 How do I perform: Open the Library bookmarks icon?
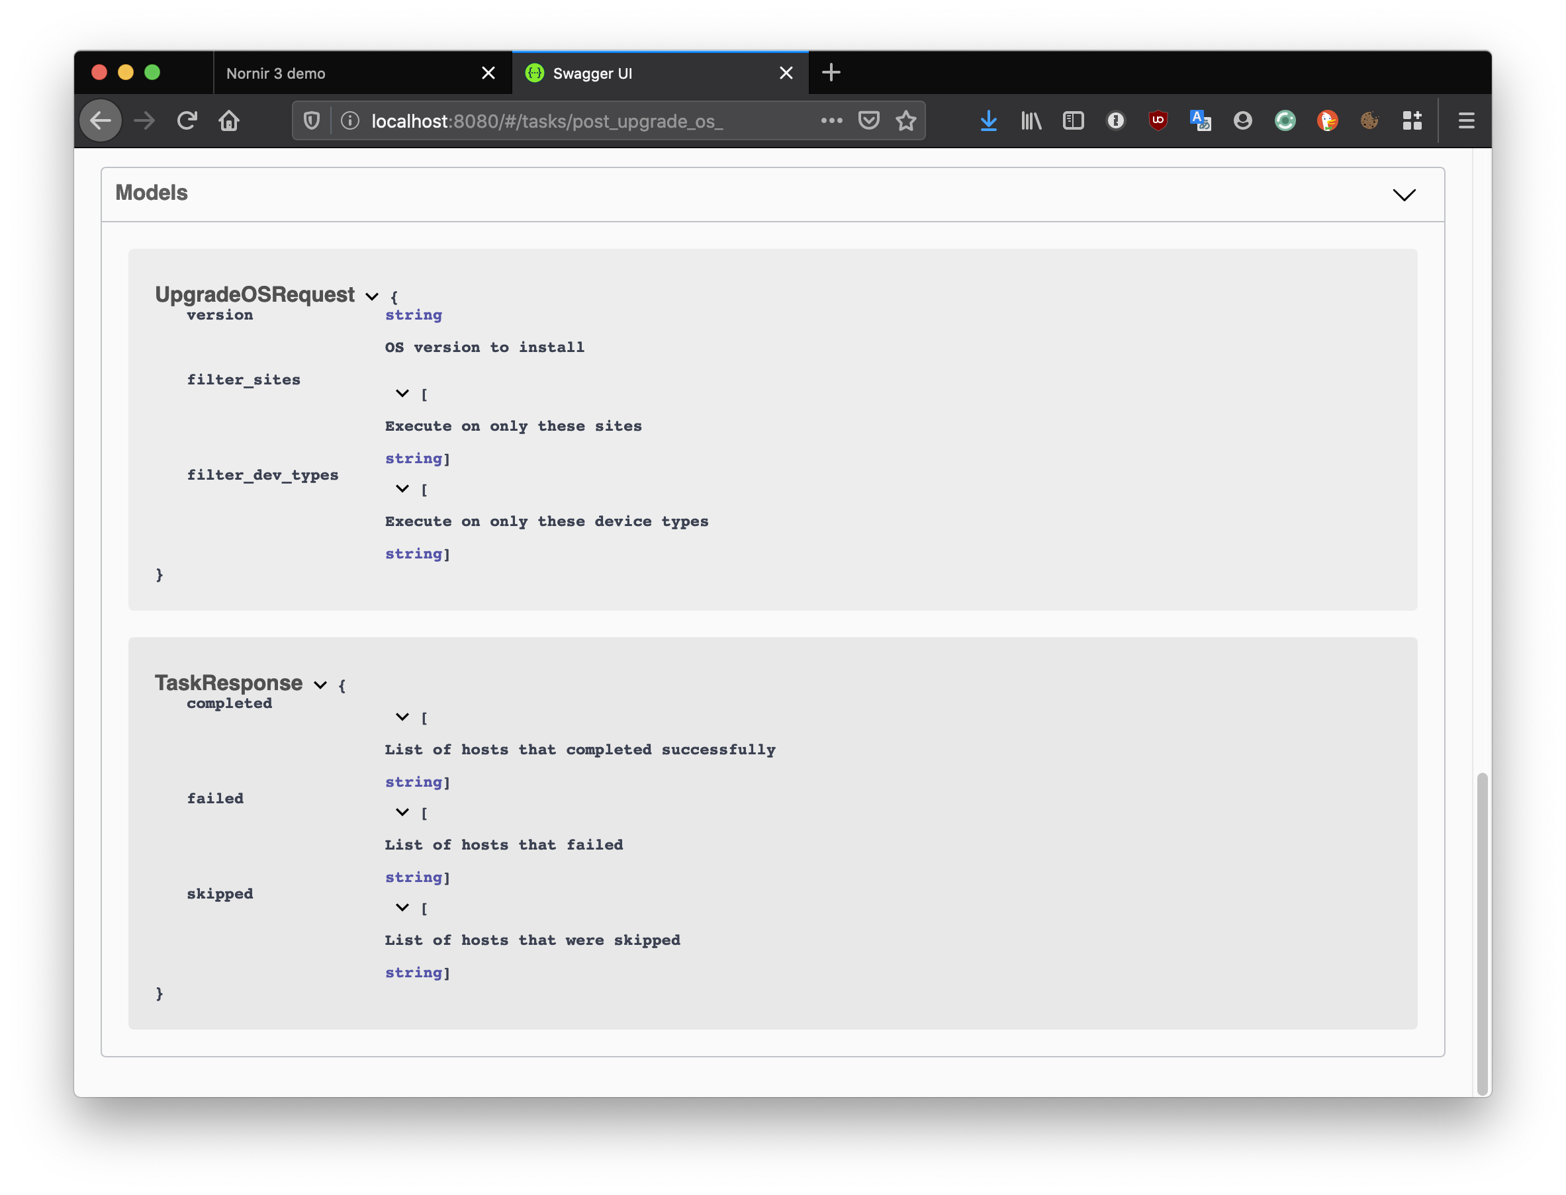[1031, 121]
